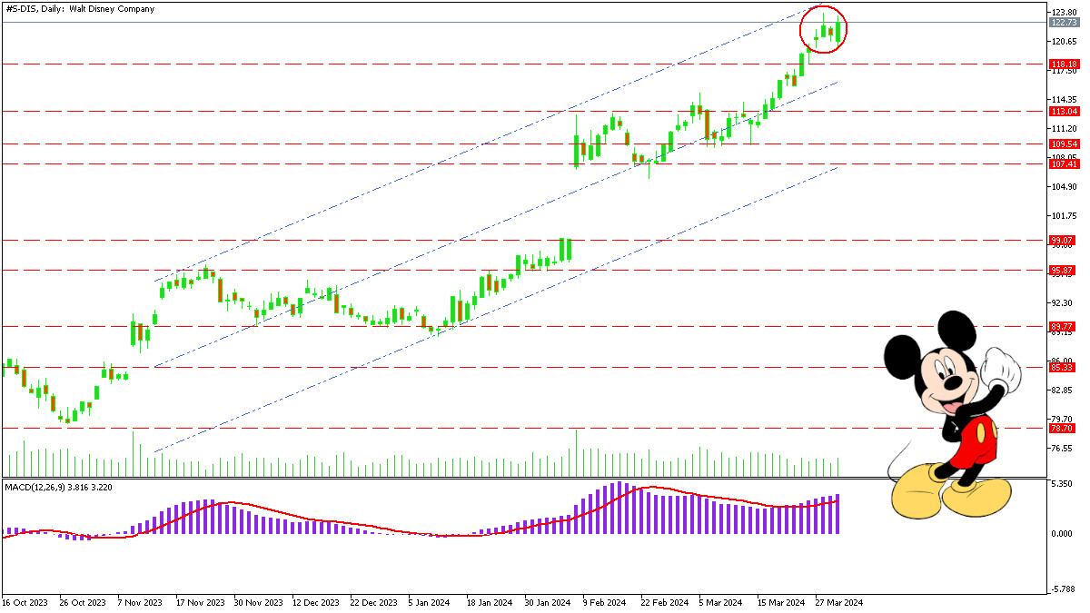
Task: Select price axis value 104.90
Action: (1065, 186)
